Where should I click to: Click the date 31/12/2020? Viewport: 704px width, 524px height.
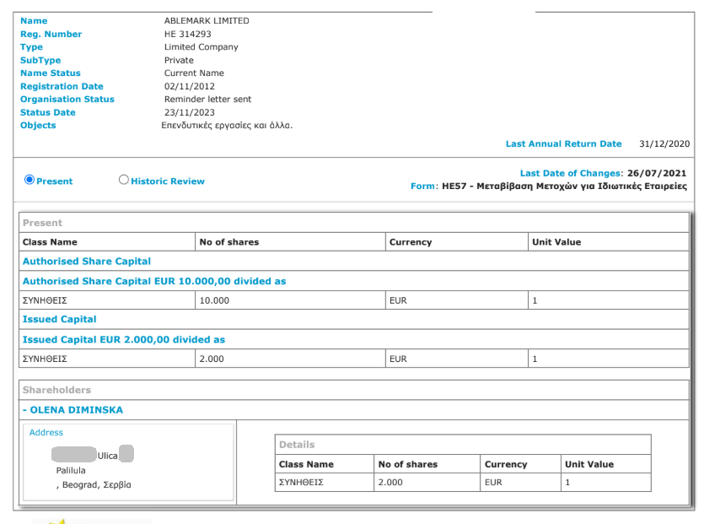[664, 143]
